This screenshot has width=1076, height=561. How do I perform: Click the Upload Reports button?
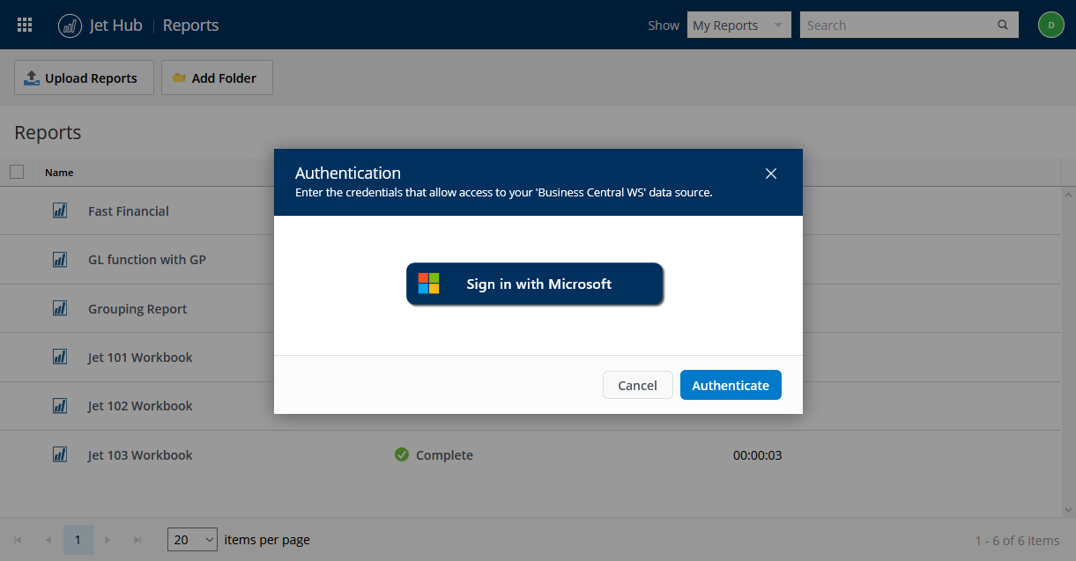84,78
